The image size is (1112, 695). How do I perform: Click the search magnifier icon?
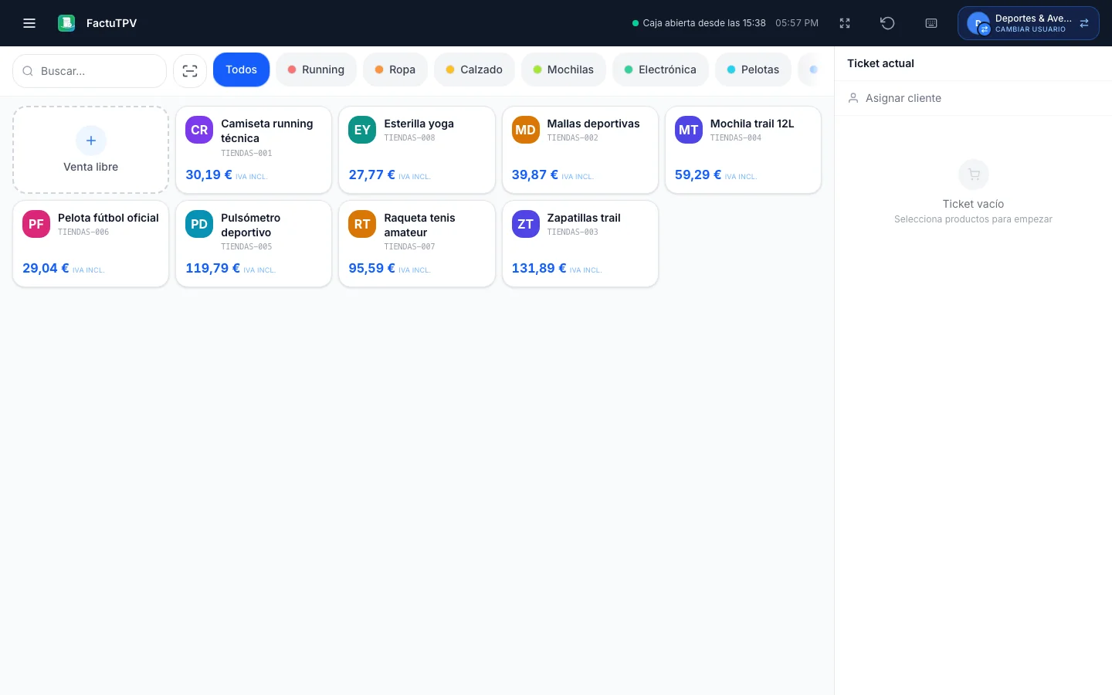point(28,71)
